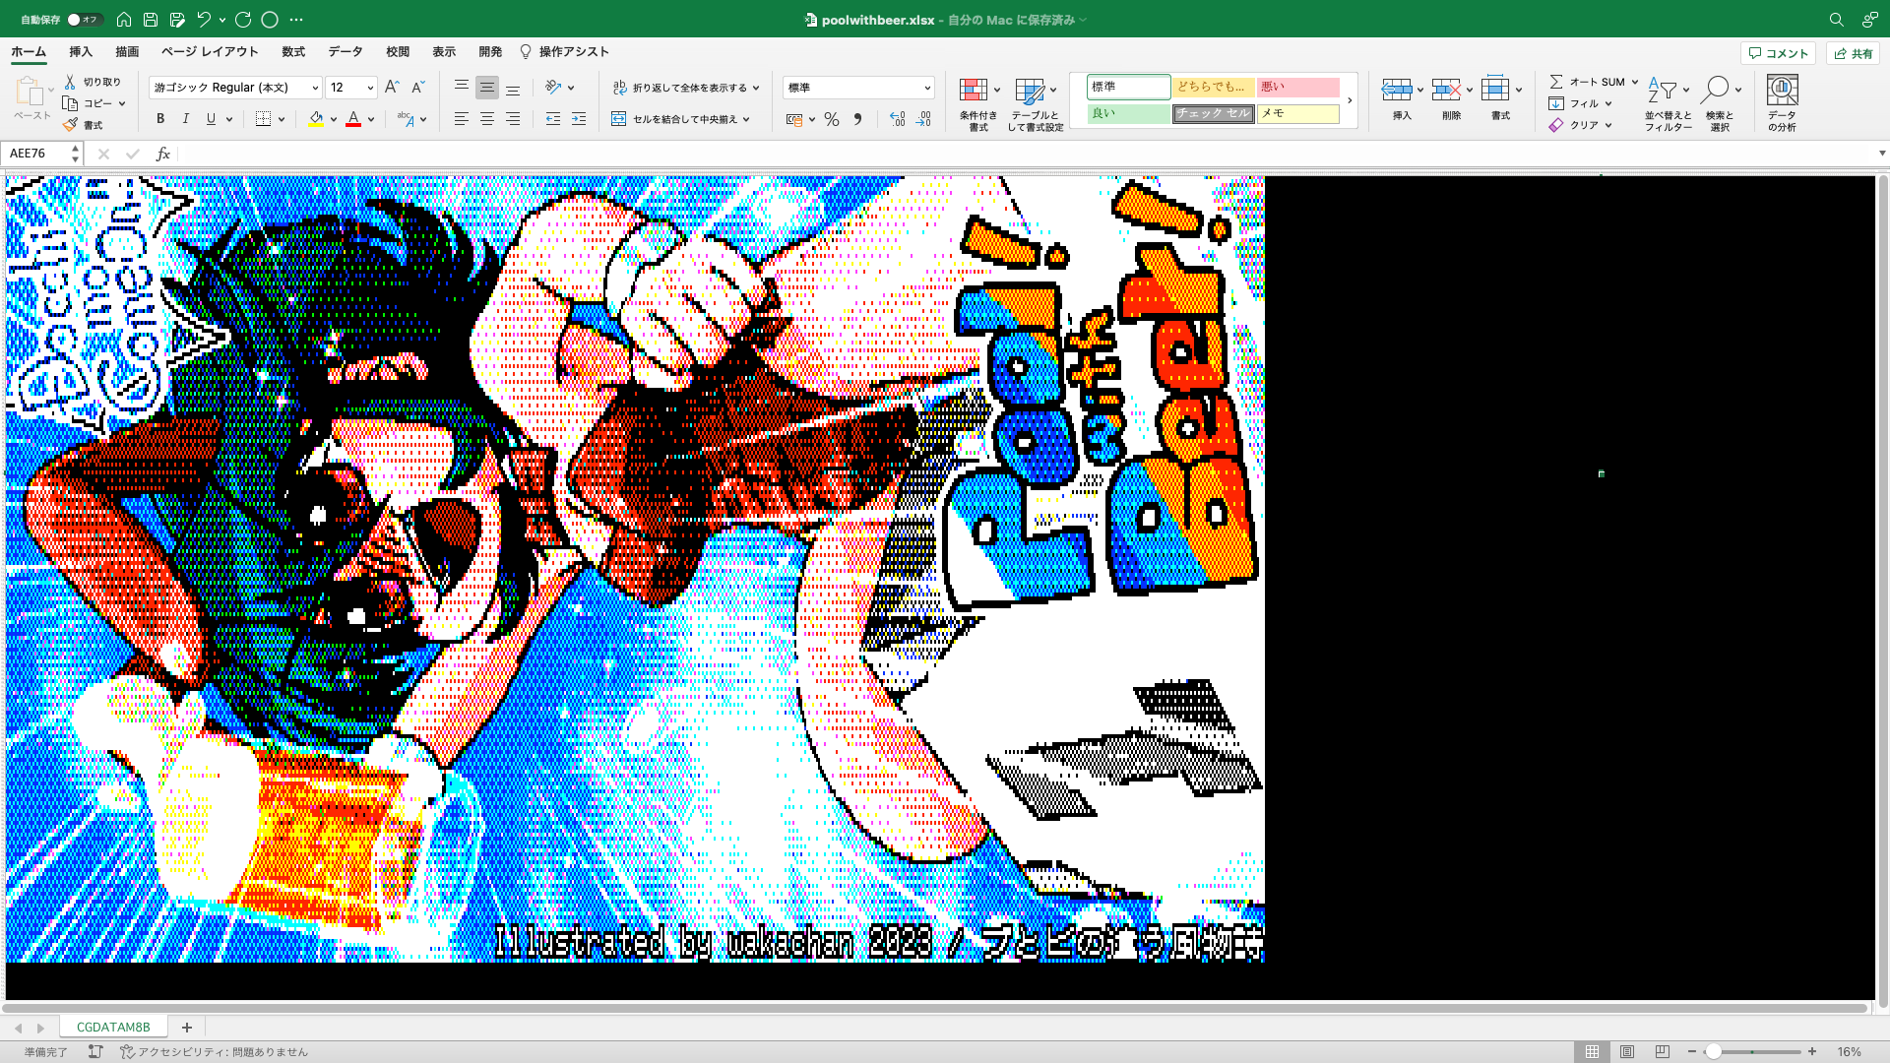Viewport: 1890px width, 1063px height.
Task: Click the Borders icon
Action: coord(263,119)
